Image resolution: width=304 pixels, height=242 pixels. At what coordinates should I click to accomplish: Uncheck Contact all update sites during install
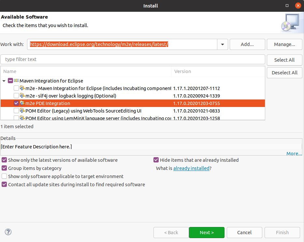click(4, 184)
